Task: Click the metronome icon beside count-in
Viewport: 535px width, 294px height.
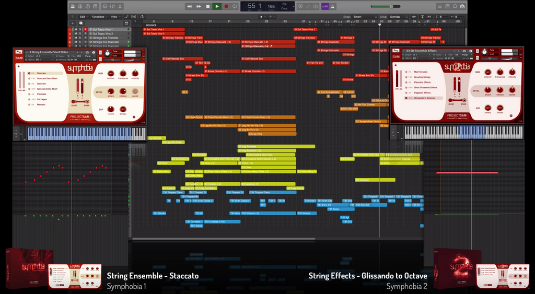Action: click(x=334, y=6)
